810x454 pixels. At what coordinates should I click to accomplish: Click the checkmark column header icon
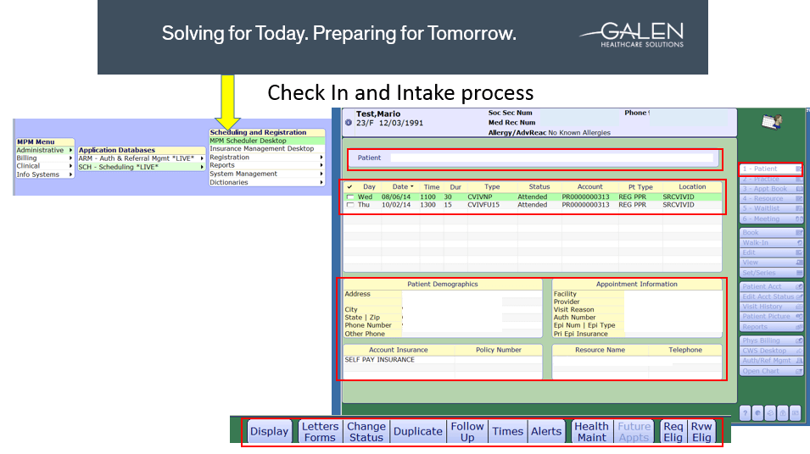point(349,186)
